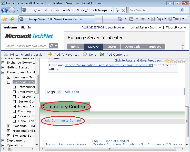Expand the Exchange 2003 tree node
Screen dimensions: 190x152
tap(9, 126)
